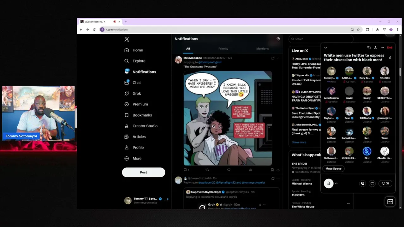Select BLU listener avatar in the Space
This screenshot has height=227, width=404.
[x=367, y=151]
